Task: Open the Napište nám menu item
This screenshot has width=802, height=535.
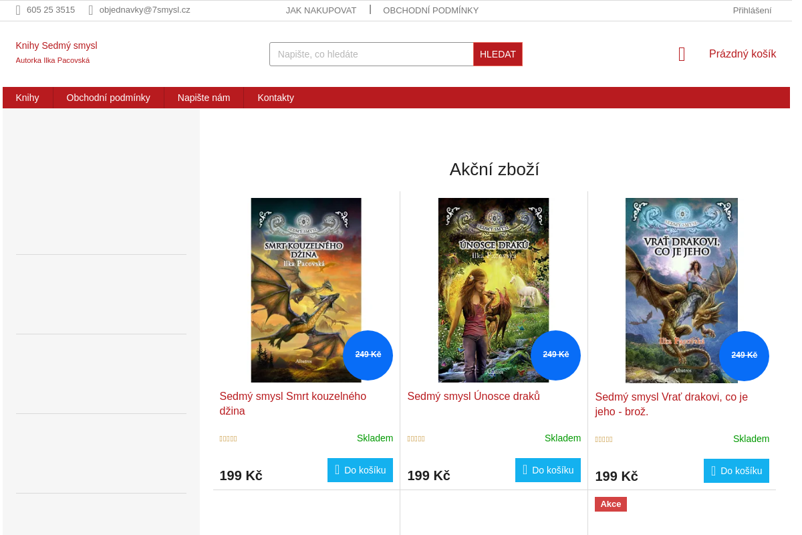Action: [x=204, y=98]
